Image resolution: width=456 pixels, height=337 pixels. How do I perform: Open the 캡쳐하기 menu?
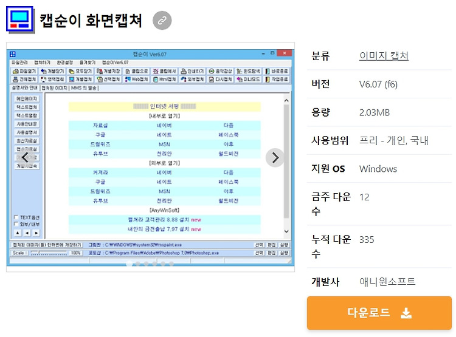point(42,63)
